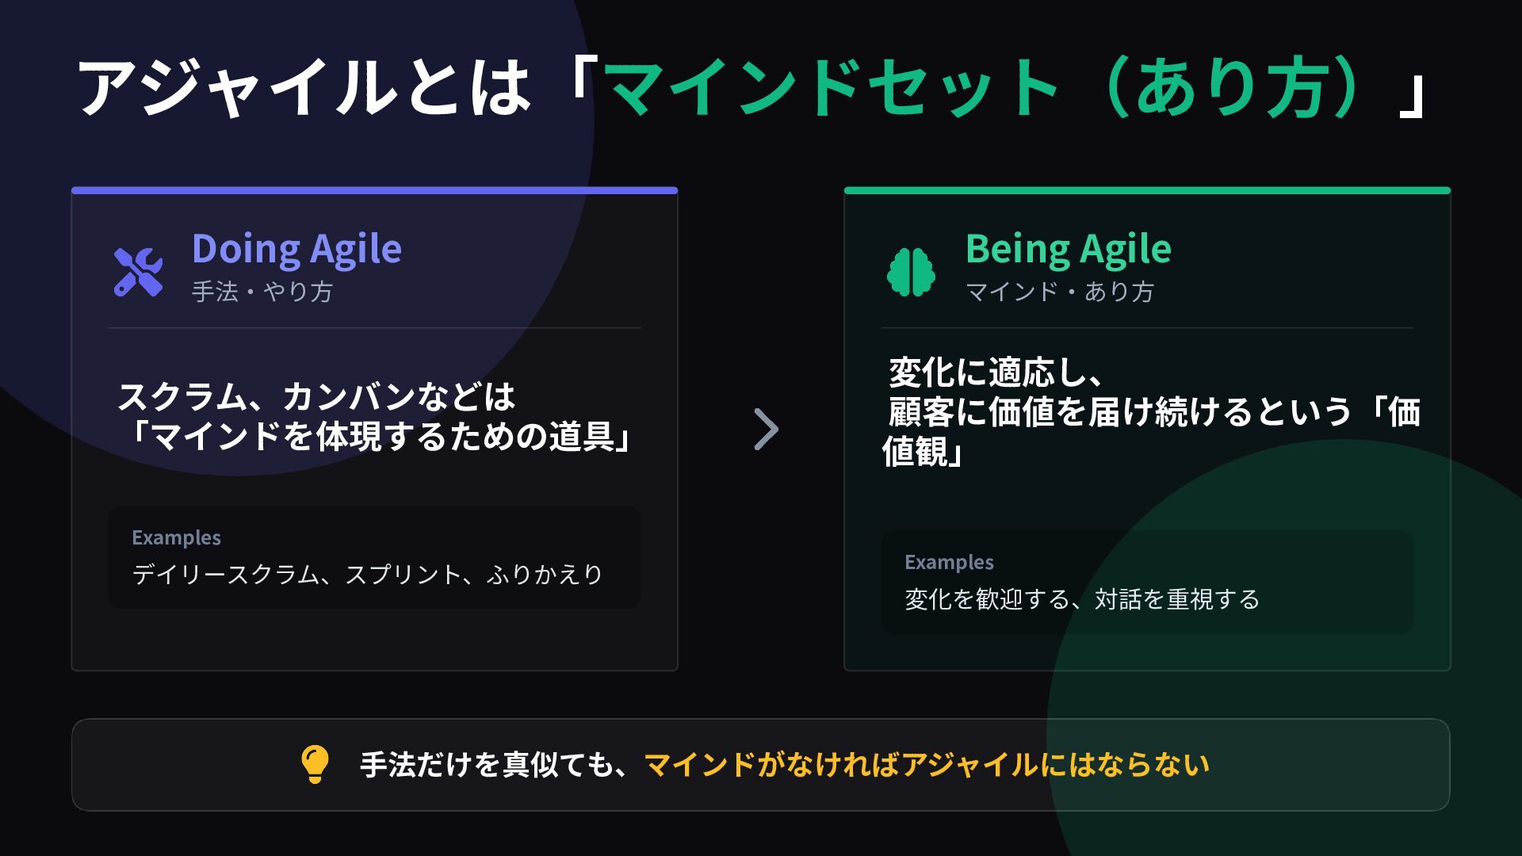The height and width of the screenshot is (856, 1522).
Task: Click the purple top bar of the Doing Agile card
Action: coord(374,190)
